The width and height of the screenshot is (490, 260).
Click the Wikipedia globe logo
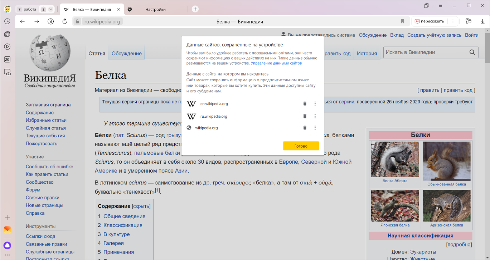click(x=49, y=52)
